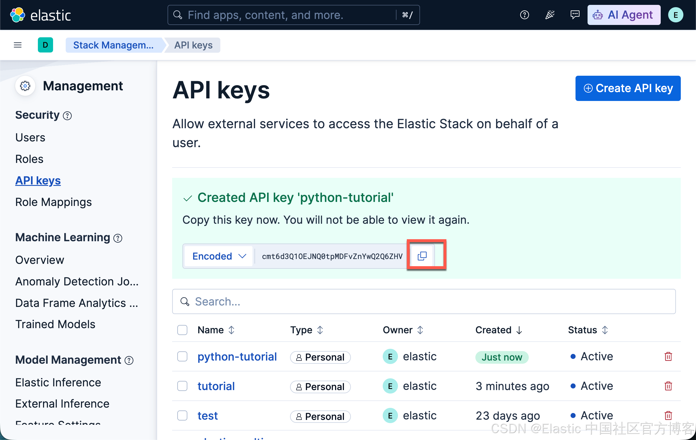Click the 'Just now' created badge
Screen dimensions: 696x440
click(x=502, y=357)
